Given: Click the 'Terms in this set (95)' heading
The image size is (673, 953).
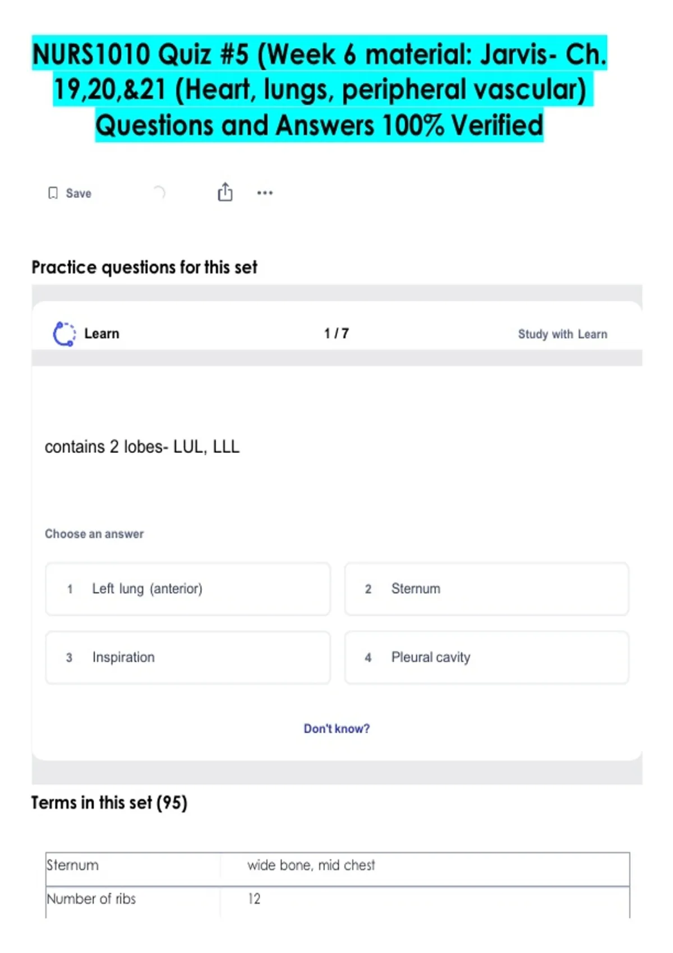Looking at the screenshot, I should click(109, 803).
